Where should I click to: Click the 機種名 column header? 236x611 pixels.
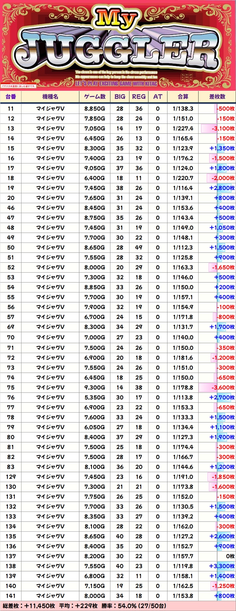coord(50,97)
